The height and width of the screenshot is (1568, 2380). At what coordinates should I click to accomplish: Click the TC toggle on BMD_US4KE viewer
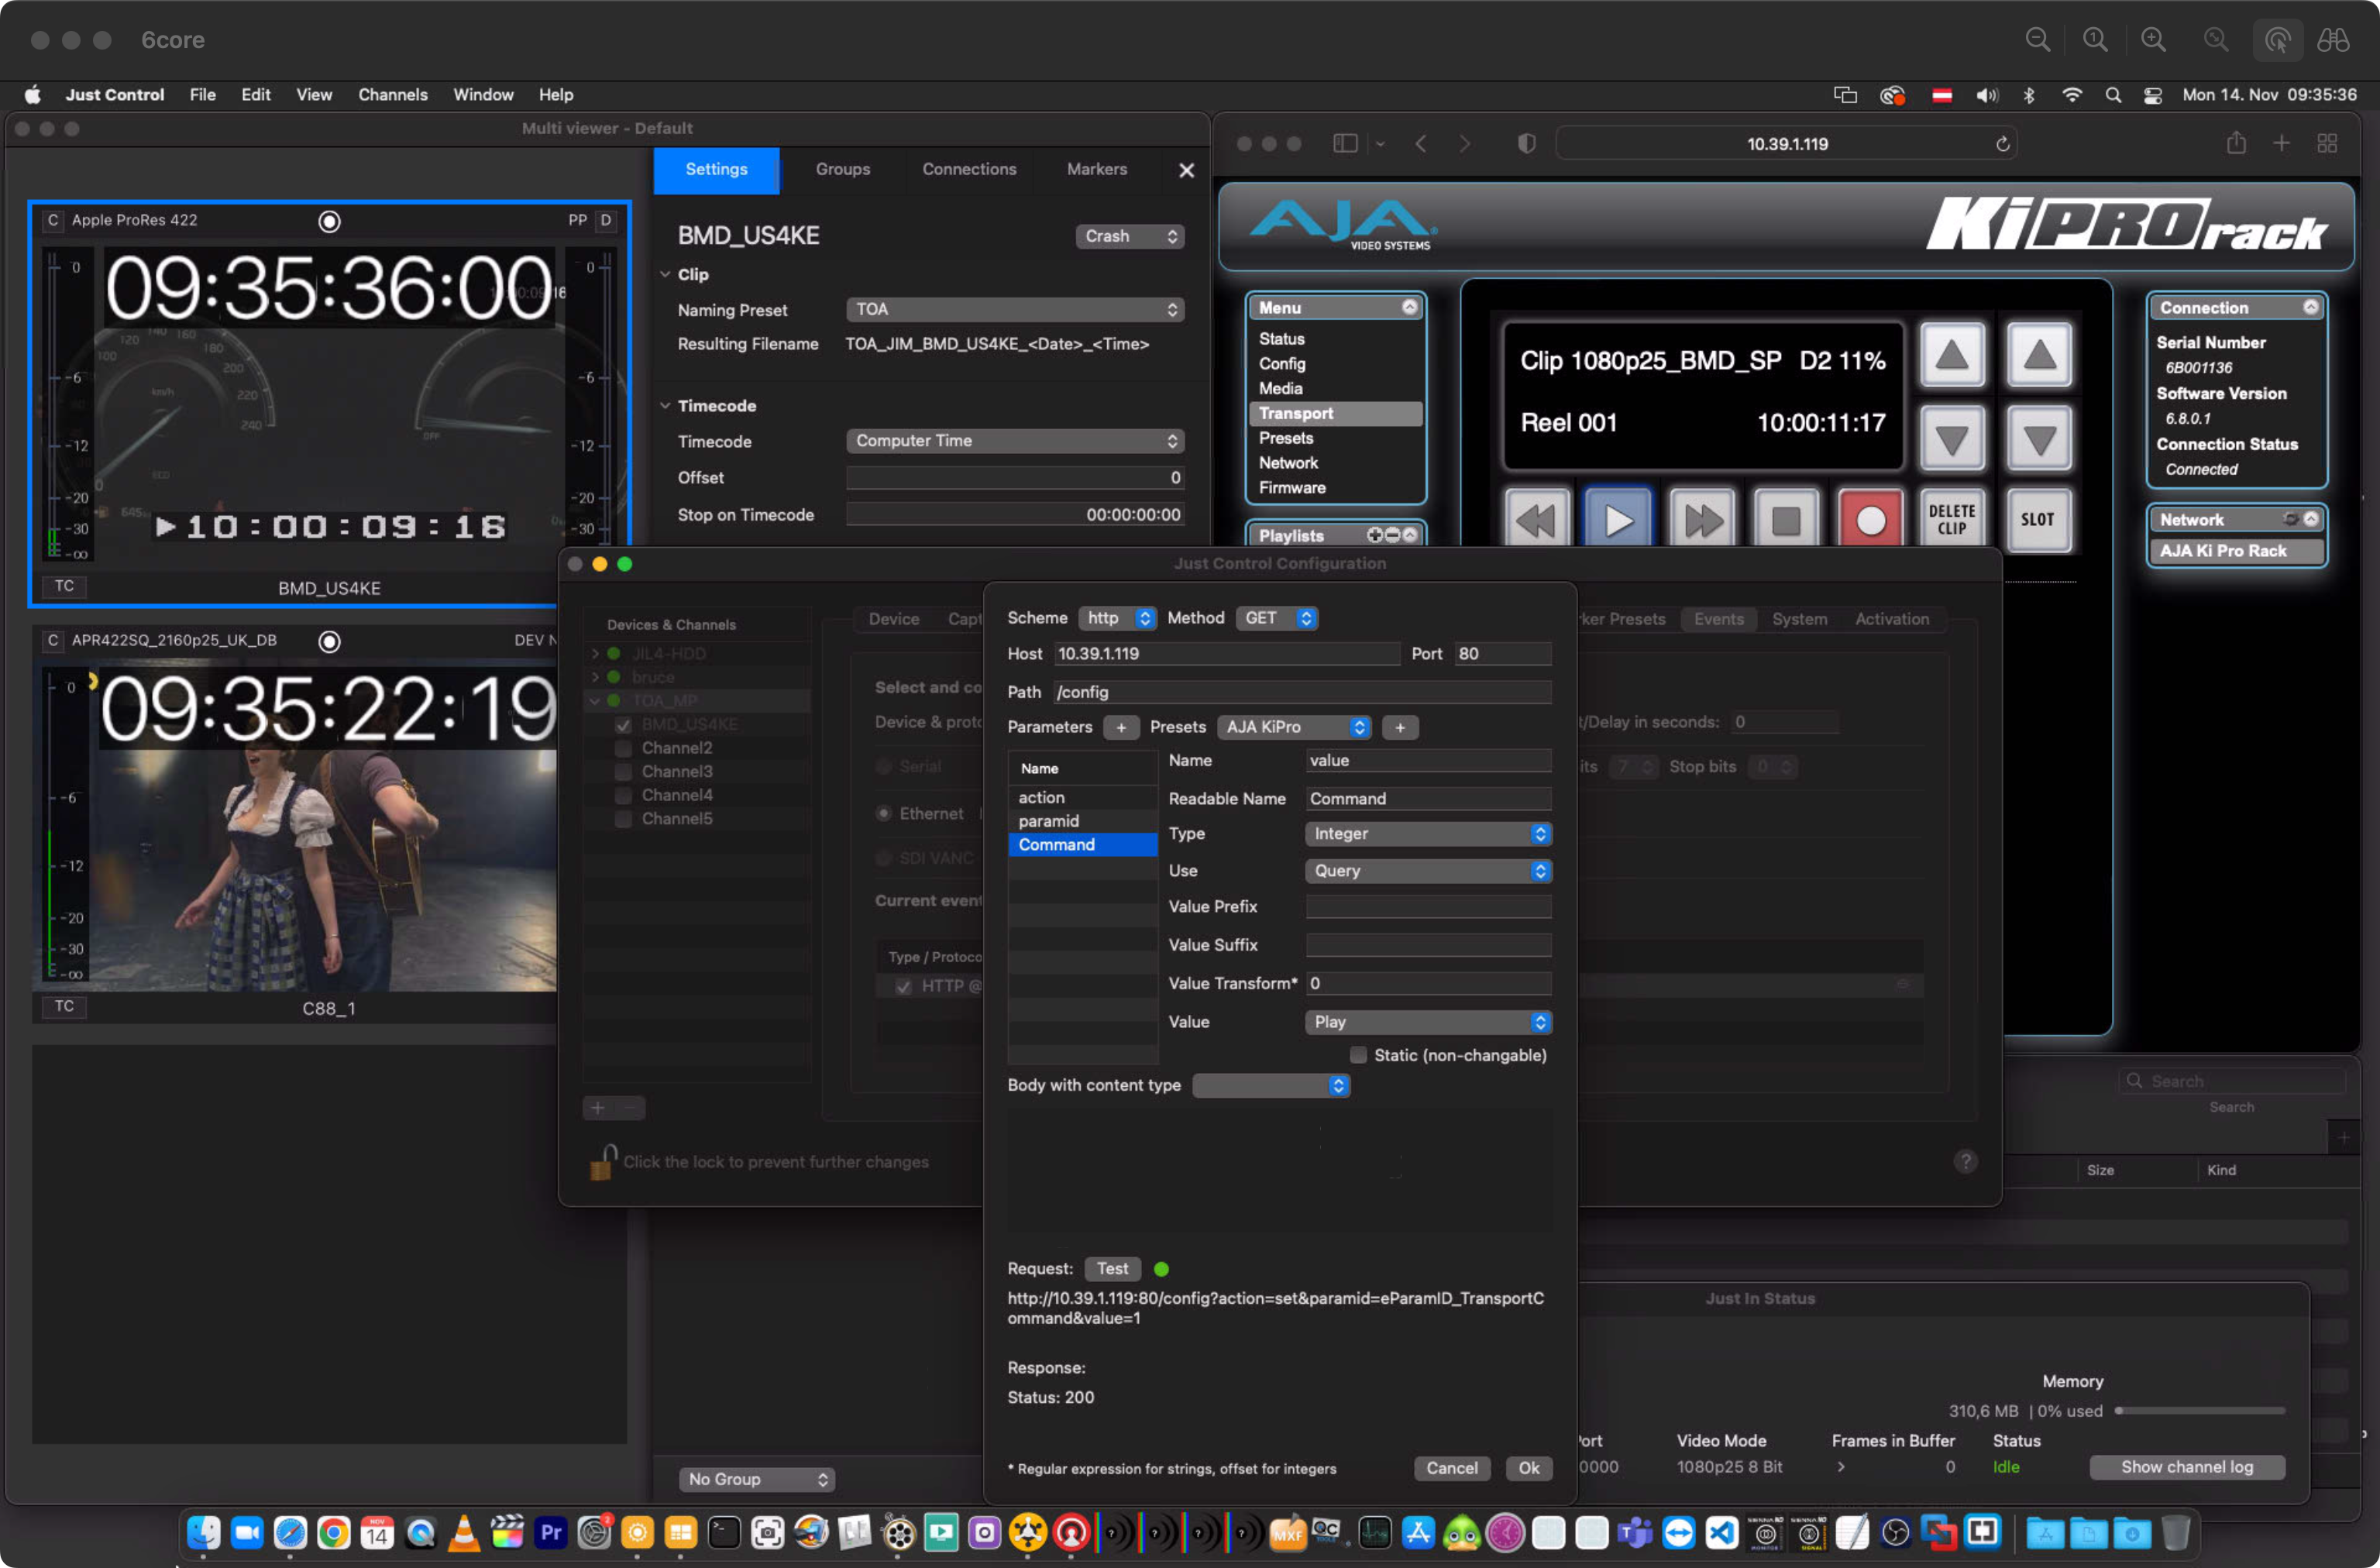coord(64,586)
